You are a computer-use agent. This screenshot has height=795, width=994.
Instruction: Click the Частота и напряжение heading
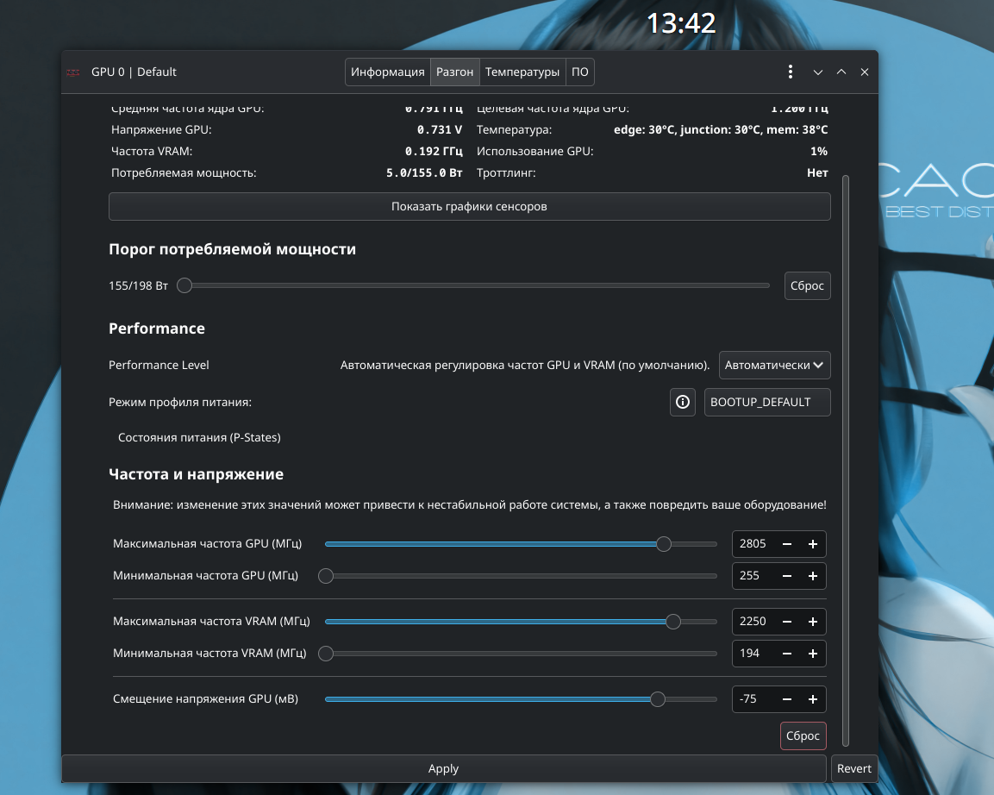(x=196, y=474)
